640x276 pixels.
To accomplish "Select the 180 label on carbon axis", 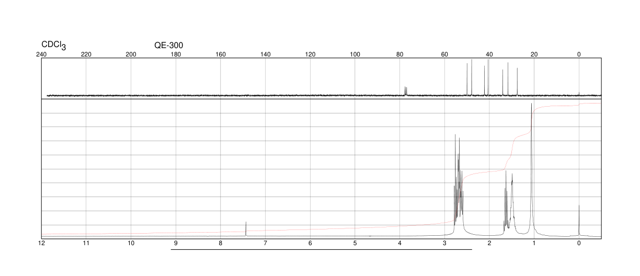I will 176,54.
